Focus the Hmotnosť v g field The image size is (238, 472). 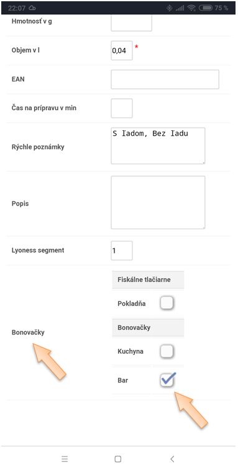[131, 23]
